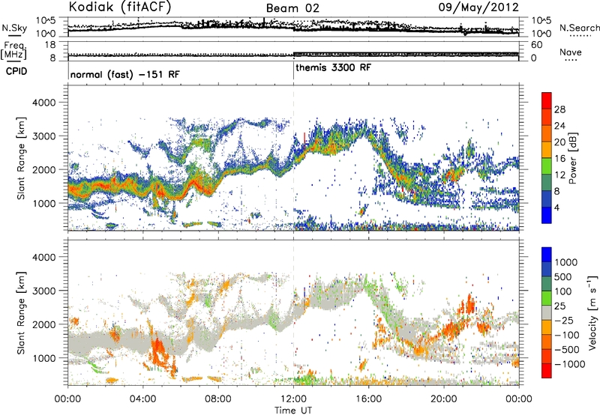Click the date '09/May/2012'

tap(478, 7)
